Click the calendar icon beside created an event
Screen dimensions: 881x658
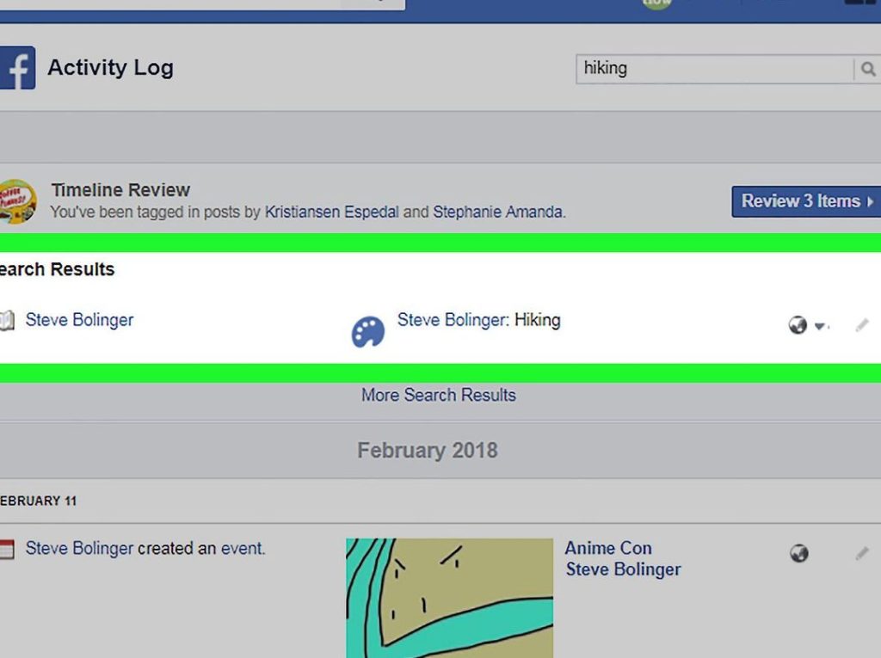(7, 549)
